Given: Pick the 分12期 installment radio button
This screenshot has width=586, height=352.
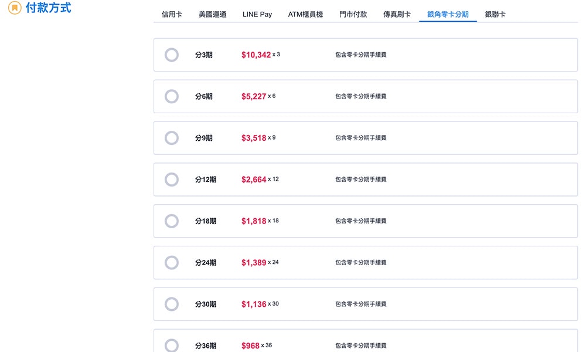Looking at the screenshot, I should (x=172, y=179).
